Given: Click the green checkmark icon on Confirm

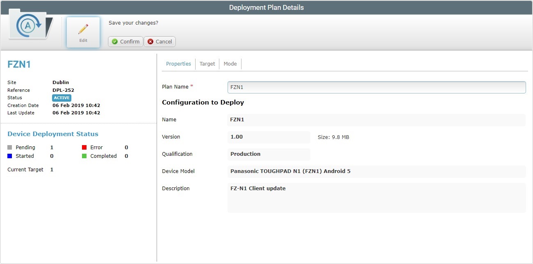Looking at the screenshot, I should [x=114, y=41].
